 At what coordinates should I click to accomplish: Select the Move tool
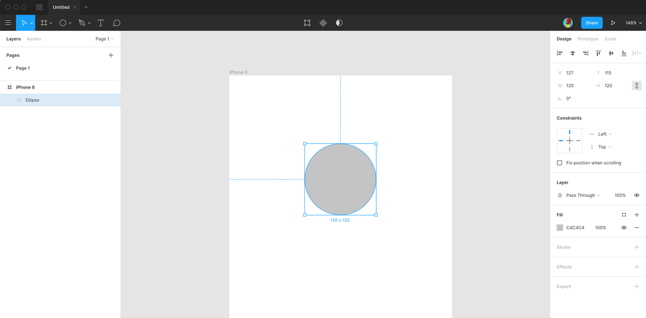[23, 23]
